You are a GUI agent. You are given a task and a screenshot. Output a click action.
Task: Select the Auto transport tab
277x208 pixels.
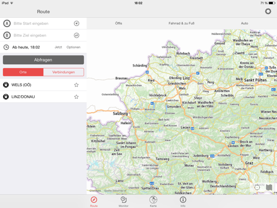coord(245,23)
